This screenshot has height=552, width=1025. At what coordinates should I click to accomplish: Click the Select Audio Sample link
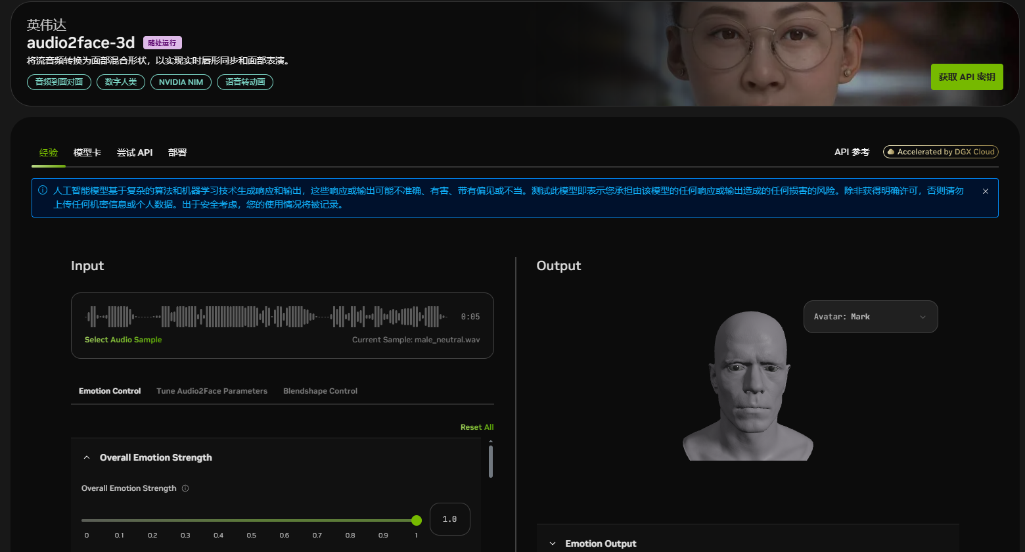pos(123,340)
